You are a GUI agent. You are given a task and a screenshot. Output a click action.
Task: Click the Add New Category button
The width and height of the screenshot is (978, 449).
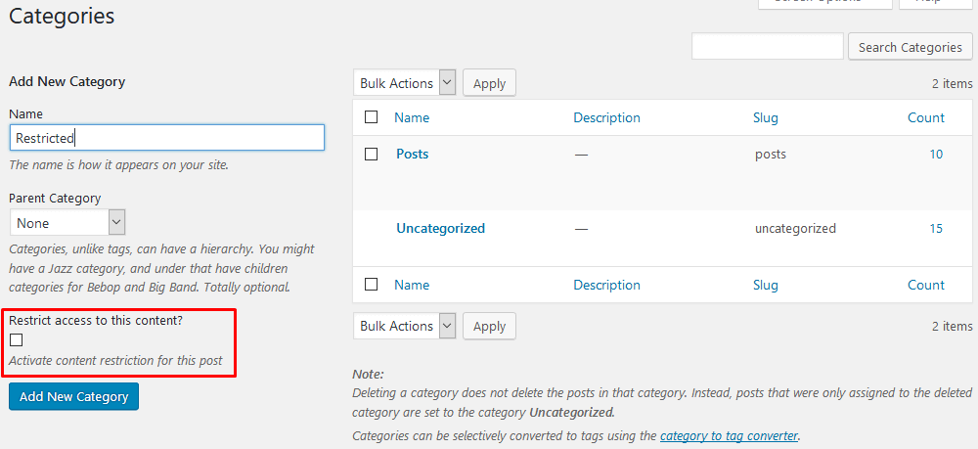coord(73,396)
